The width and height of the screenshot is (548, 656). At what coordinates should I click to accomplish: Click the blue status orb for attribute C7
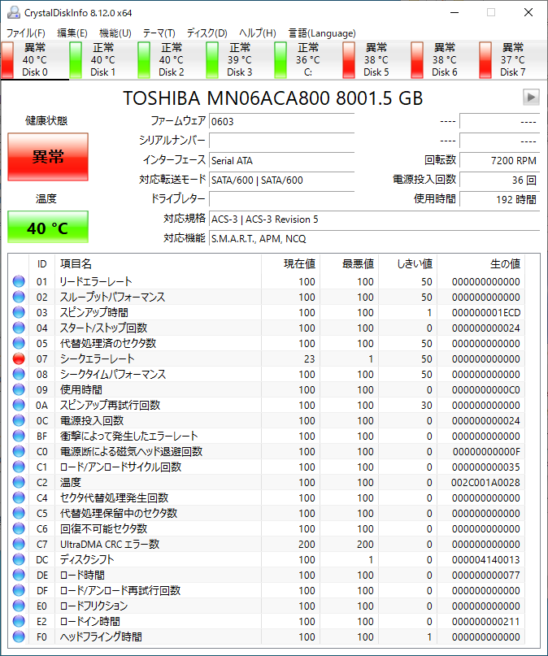click(x=19, y=544)
